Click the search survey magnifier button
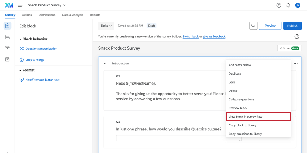307x153 pixels. (x=254, y=26)
